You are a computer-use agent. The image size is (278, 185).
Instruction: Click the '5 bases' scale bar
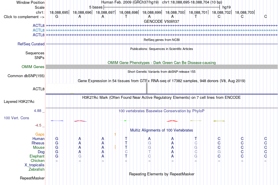coord(162,7)
